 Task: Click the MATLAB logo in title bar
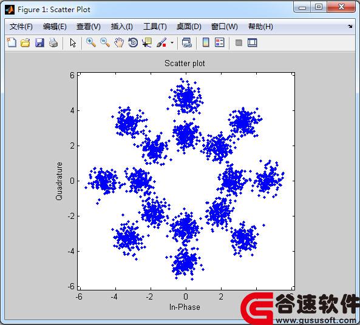(10, 10)
